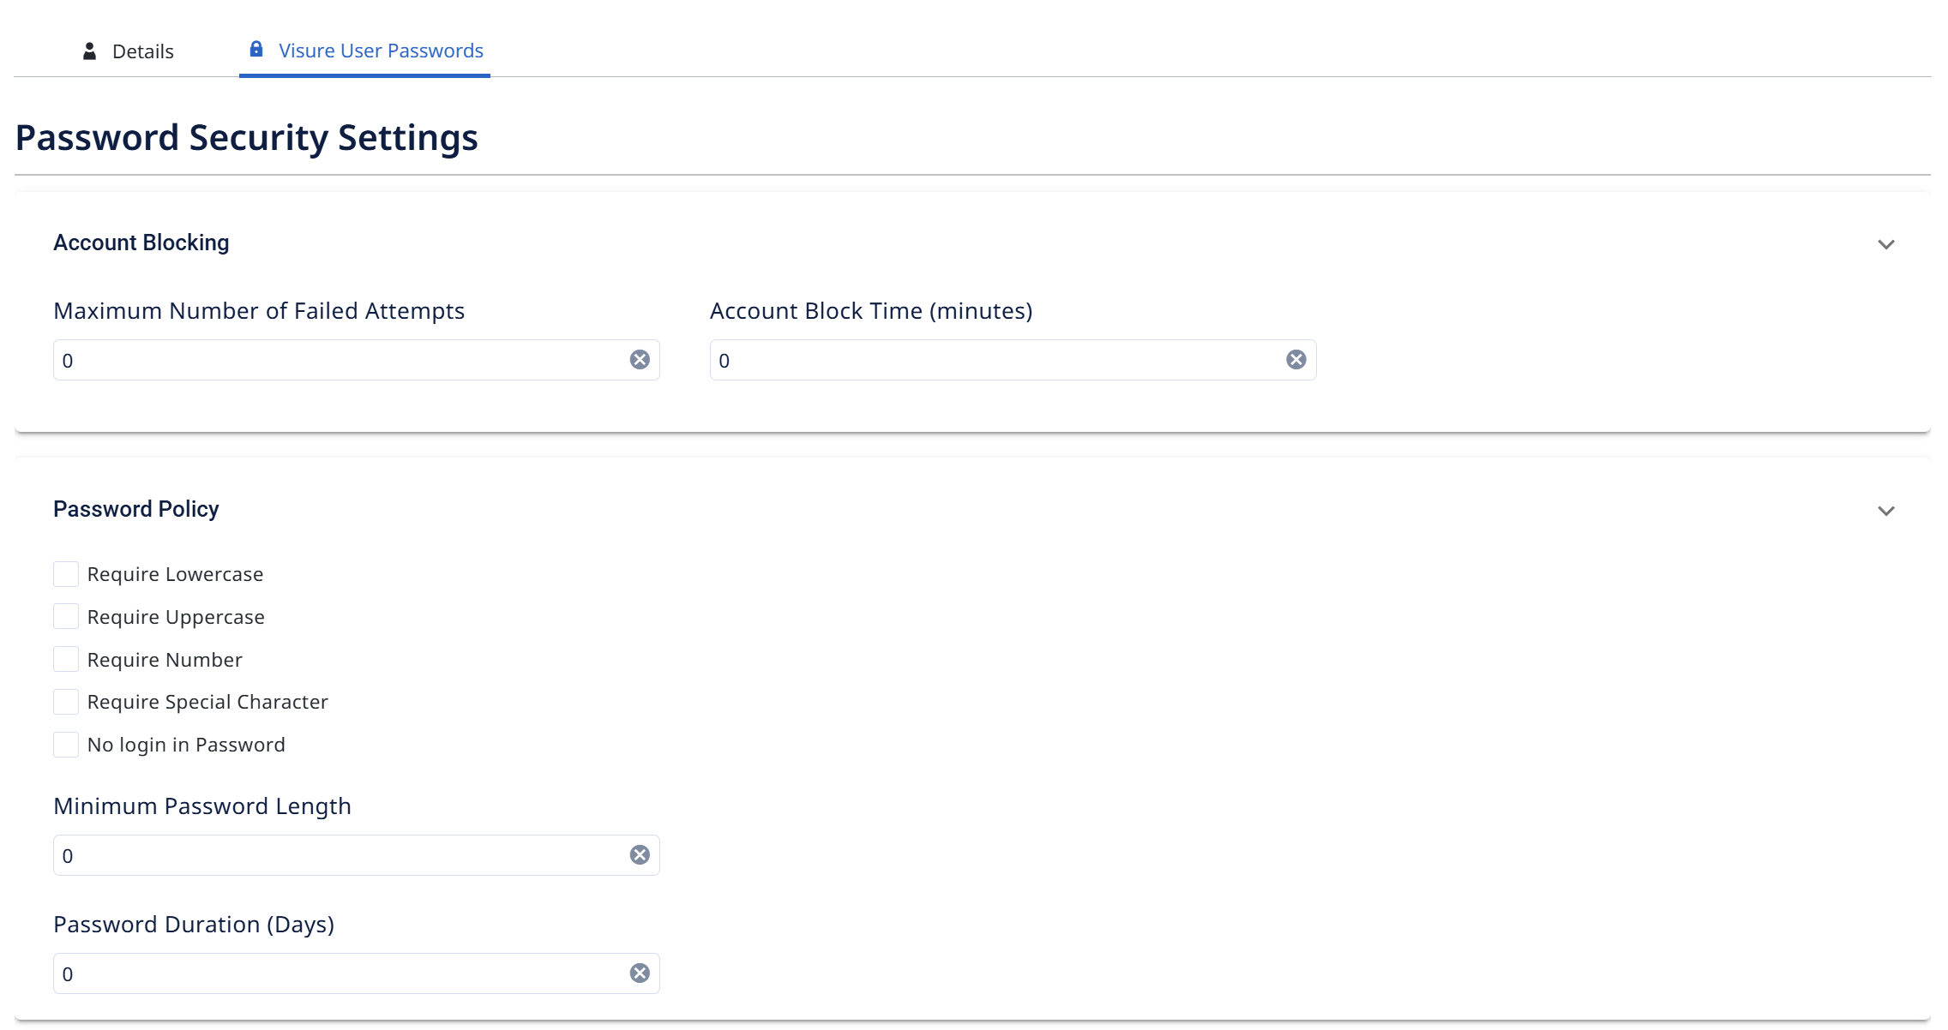Click the Password Policy heading
This screenshot has height=1030, width=1948.
136,509
